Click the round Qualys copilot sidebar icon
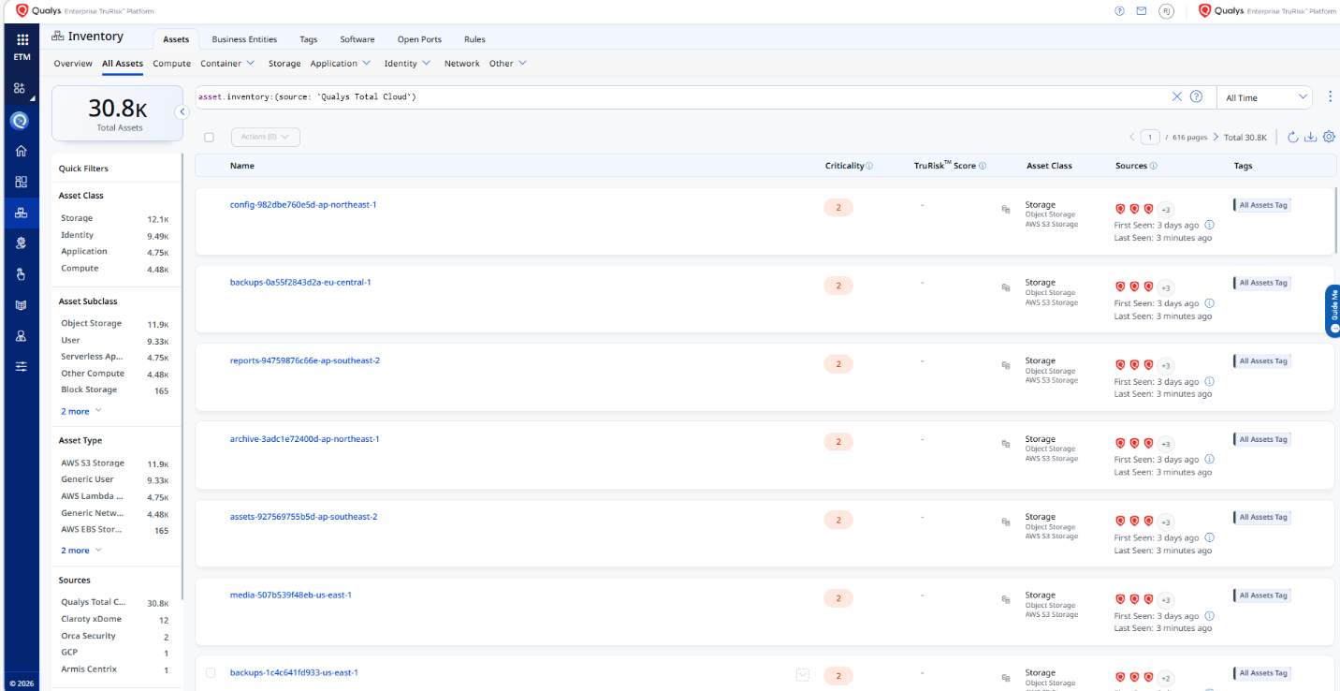 [20, 121]
